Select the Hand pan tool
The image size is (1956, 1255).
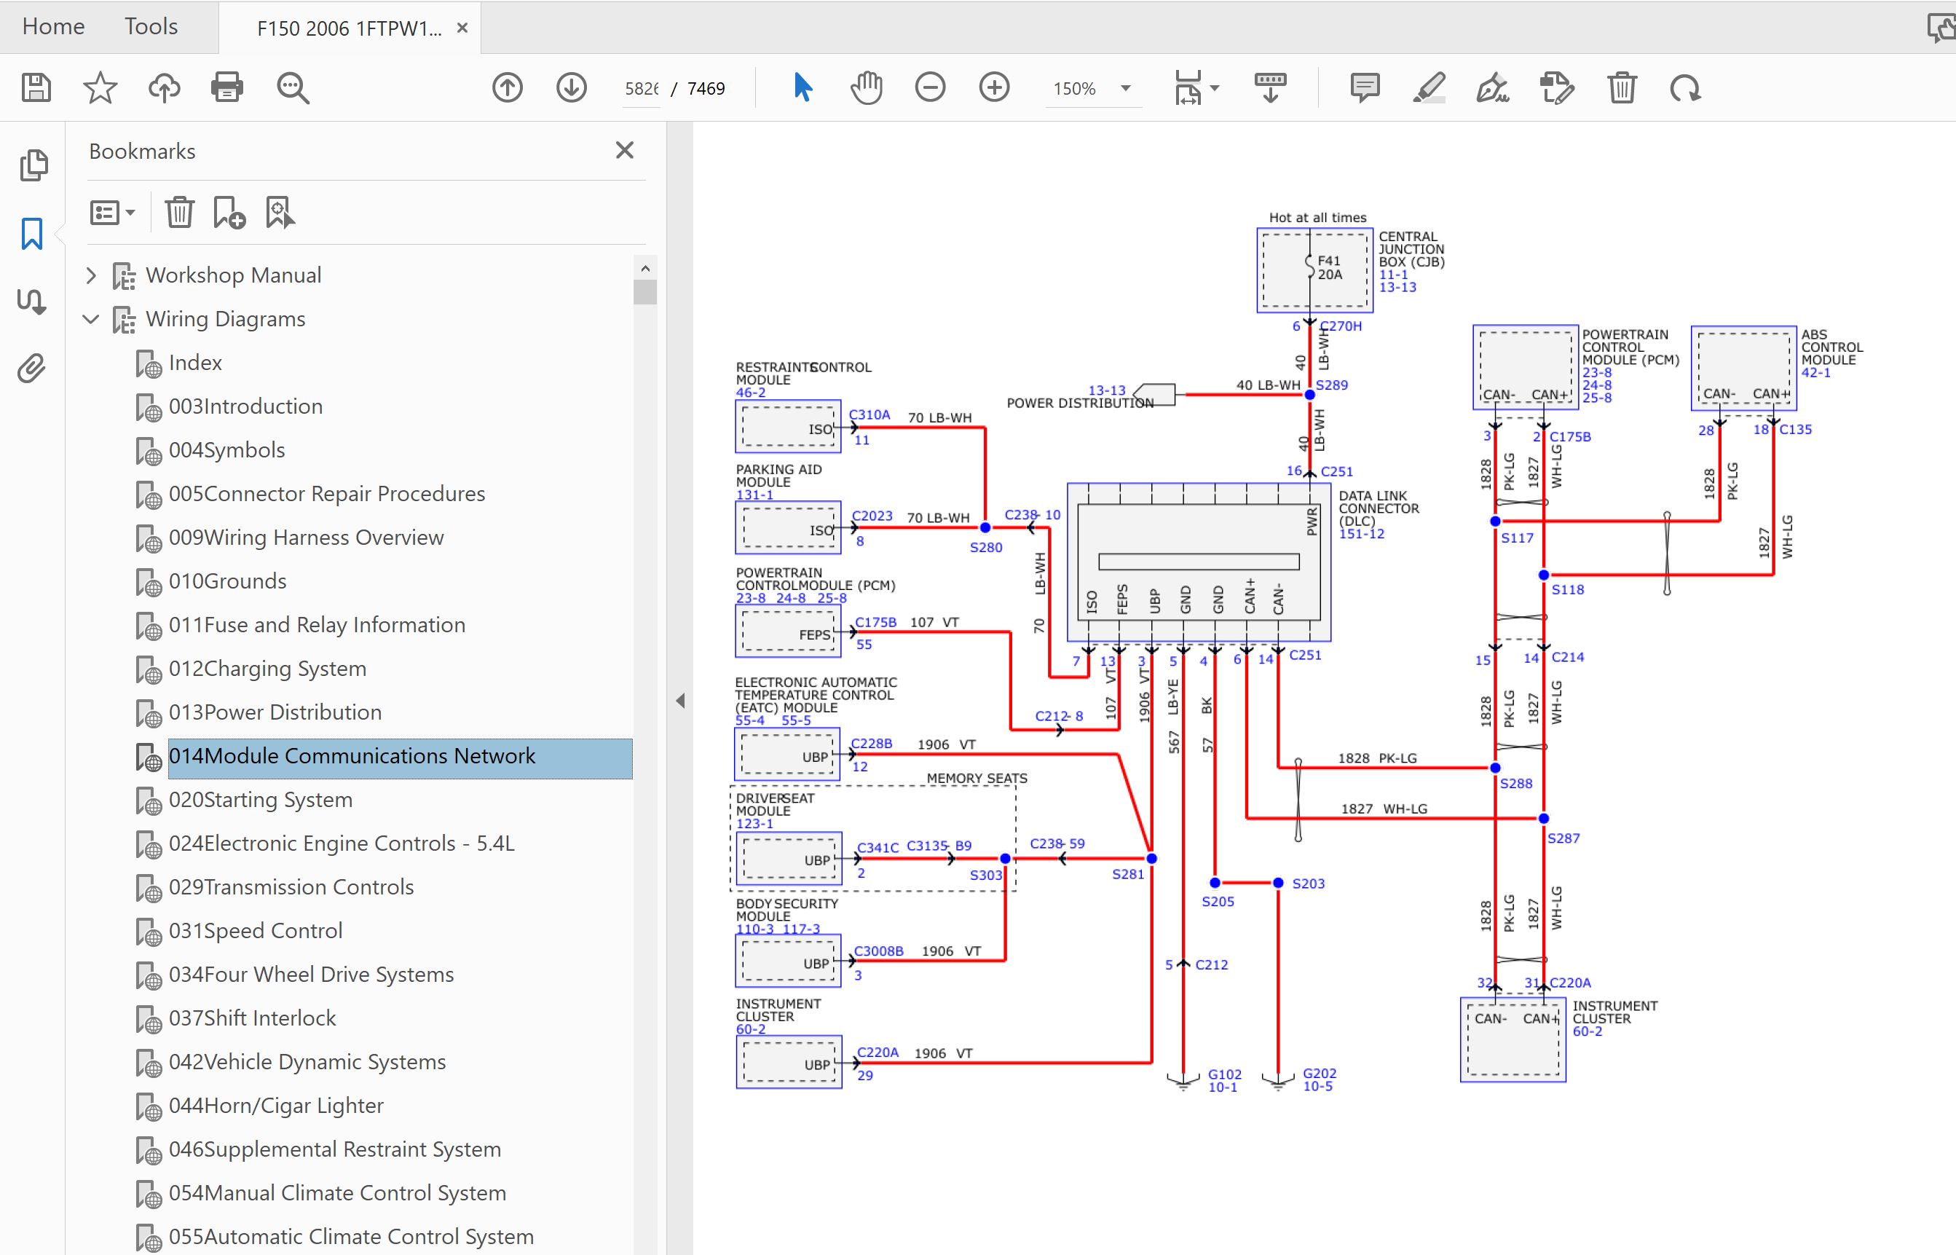(x=866, y=87)
